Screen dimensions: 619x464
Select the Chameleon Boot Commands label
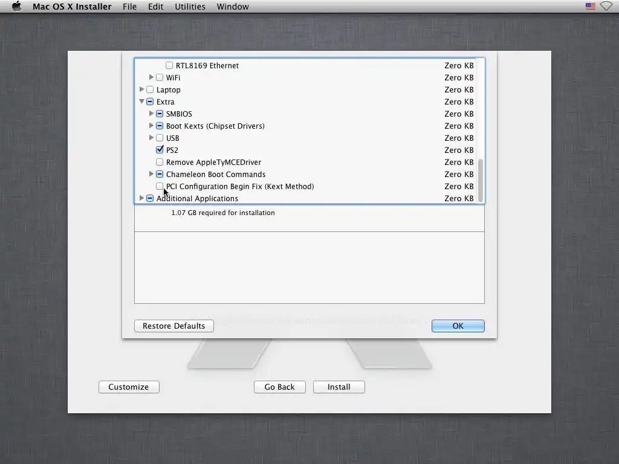click(x=216, y=175)
